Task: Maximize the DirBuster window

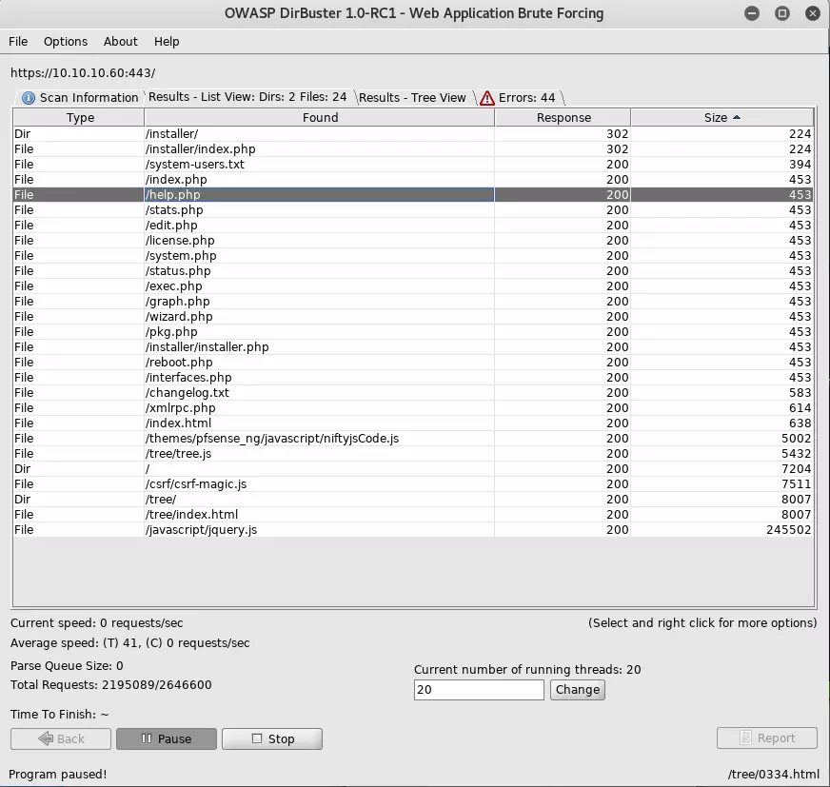Action: point(782,13)
